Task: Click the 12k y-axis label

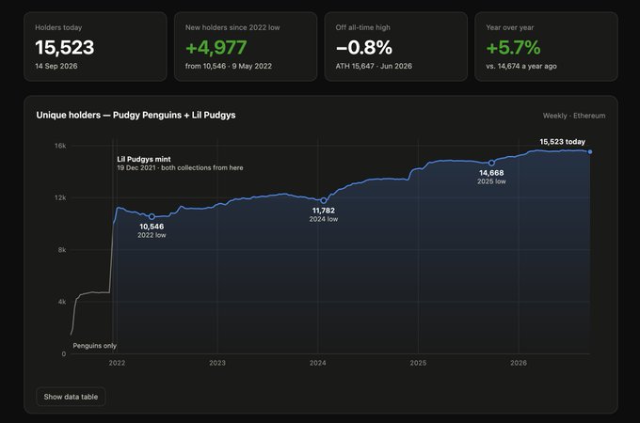Action: point(60,197)
